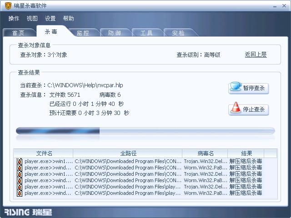The width and height of the screenshot is (291, 218).
Task: Switch to the 首页 tab
Action: (18, 33)
